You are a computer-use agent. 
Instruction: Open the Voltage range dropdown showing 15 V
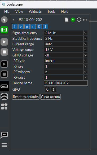point(66,50)
